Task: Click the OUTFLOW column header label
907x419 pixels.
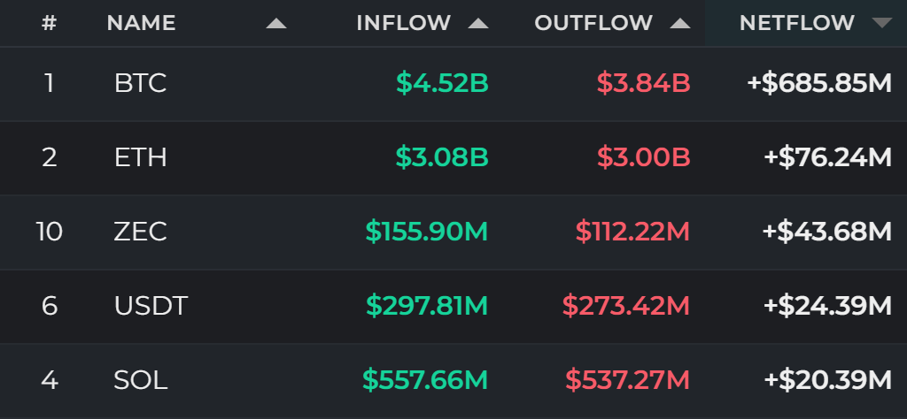Action: (x=593, y=23)
